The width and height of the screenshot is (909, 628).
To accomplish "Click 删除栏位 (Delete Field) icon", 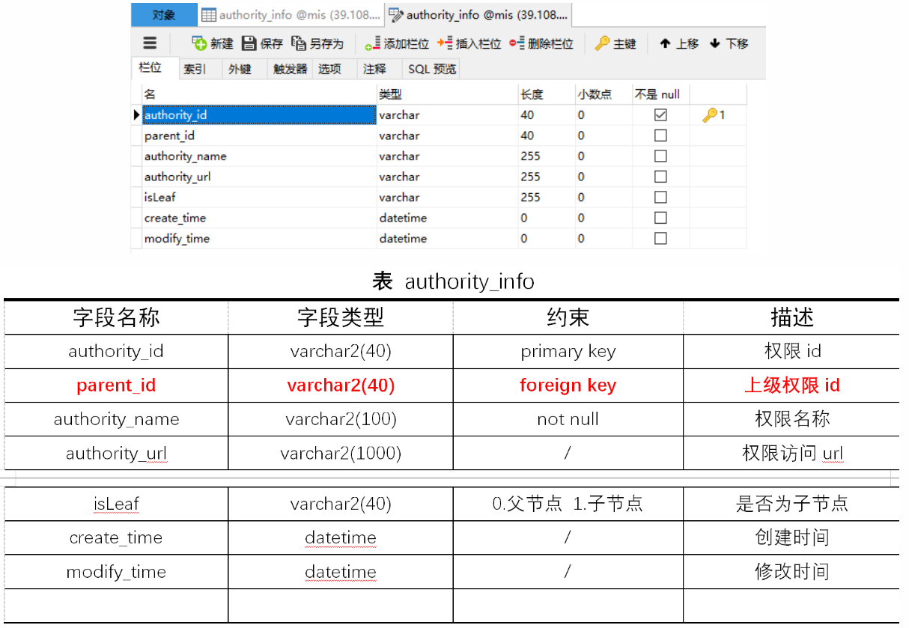I will [517, 43].
